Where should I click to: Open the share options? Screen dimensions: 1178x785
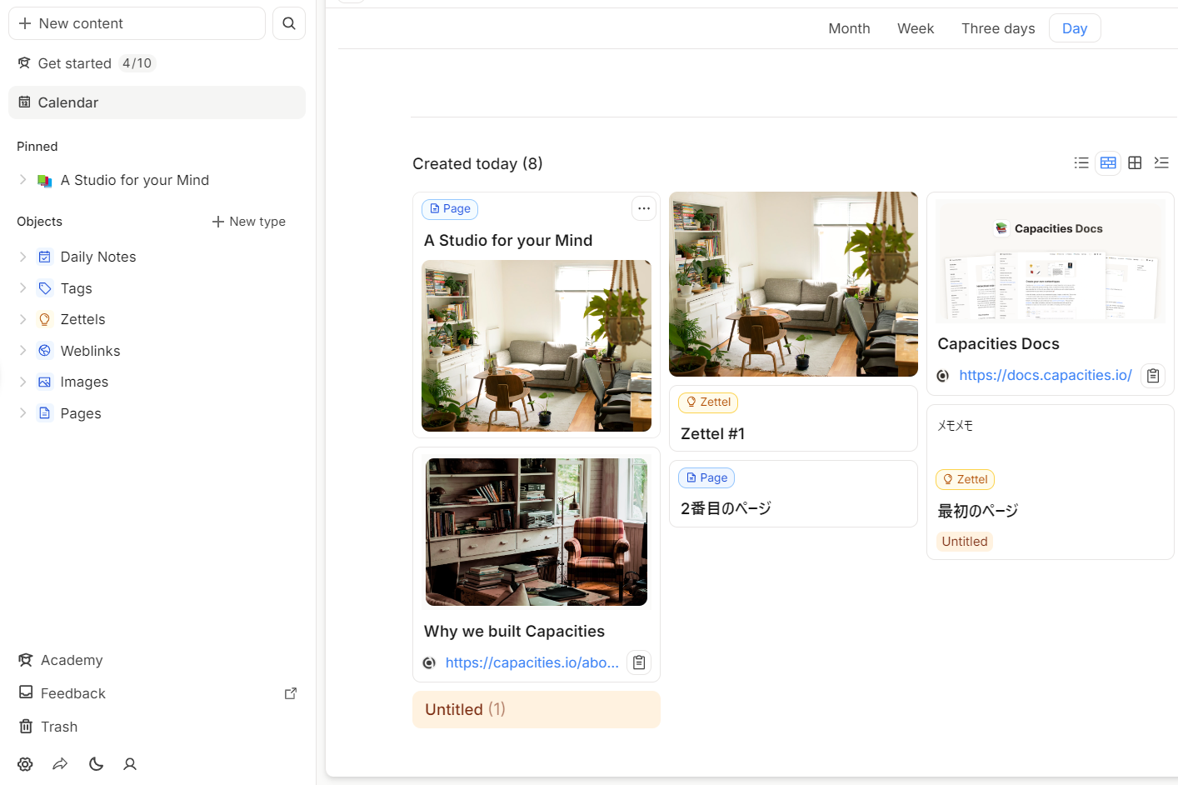coord(59,764)
